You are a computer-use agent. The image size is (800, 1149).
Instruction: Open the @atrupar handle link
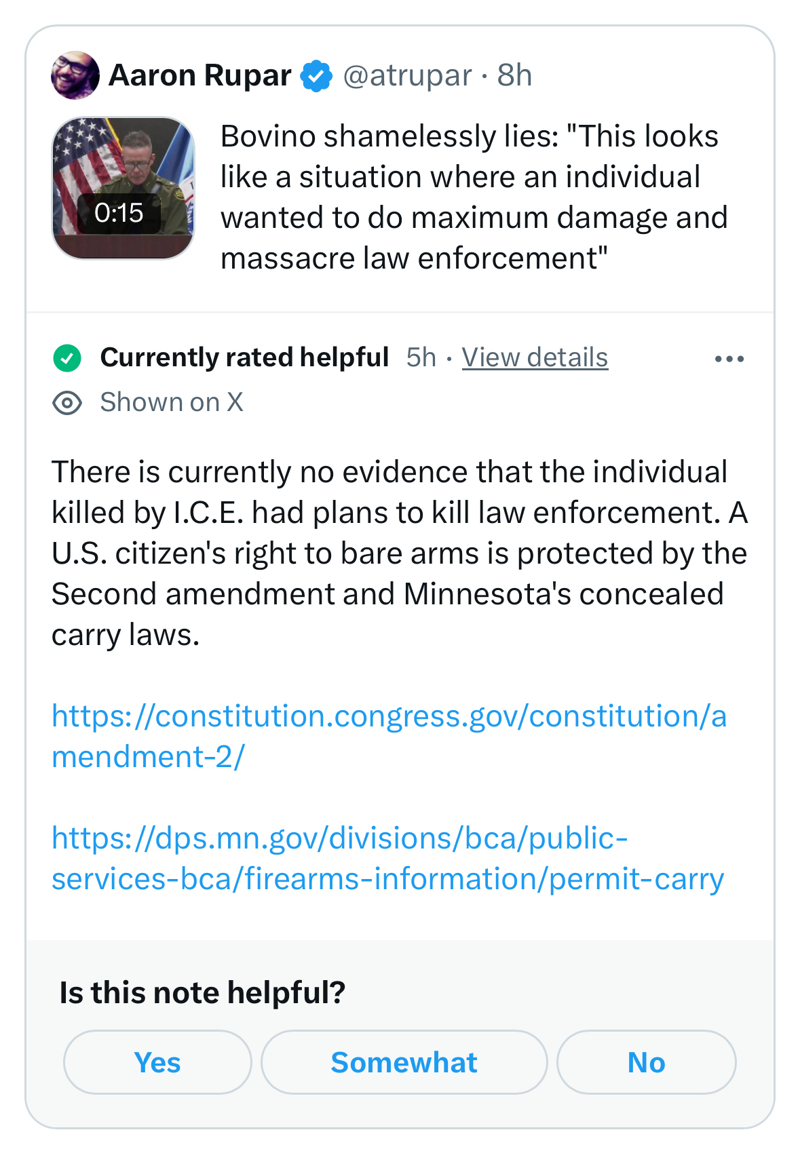tap(407, 75)
